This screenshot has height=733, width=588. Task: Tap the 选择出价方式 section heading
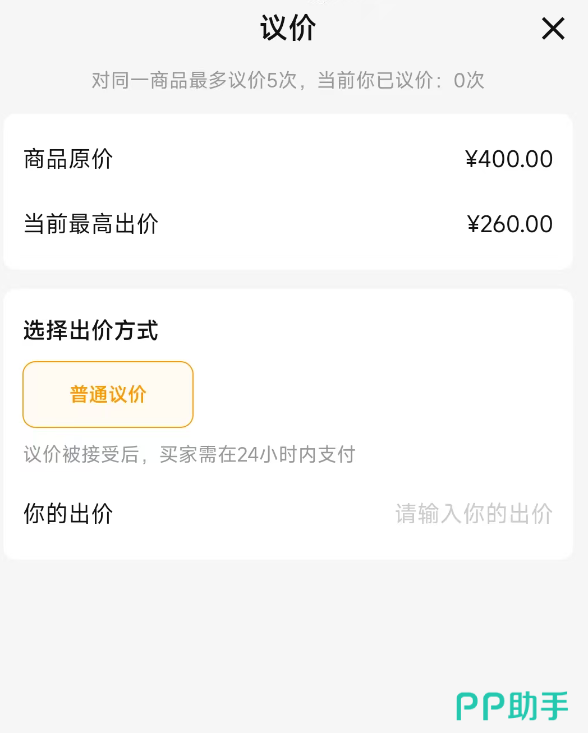pos(91,330)
